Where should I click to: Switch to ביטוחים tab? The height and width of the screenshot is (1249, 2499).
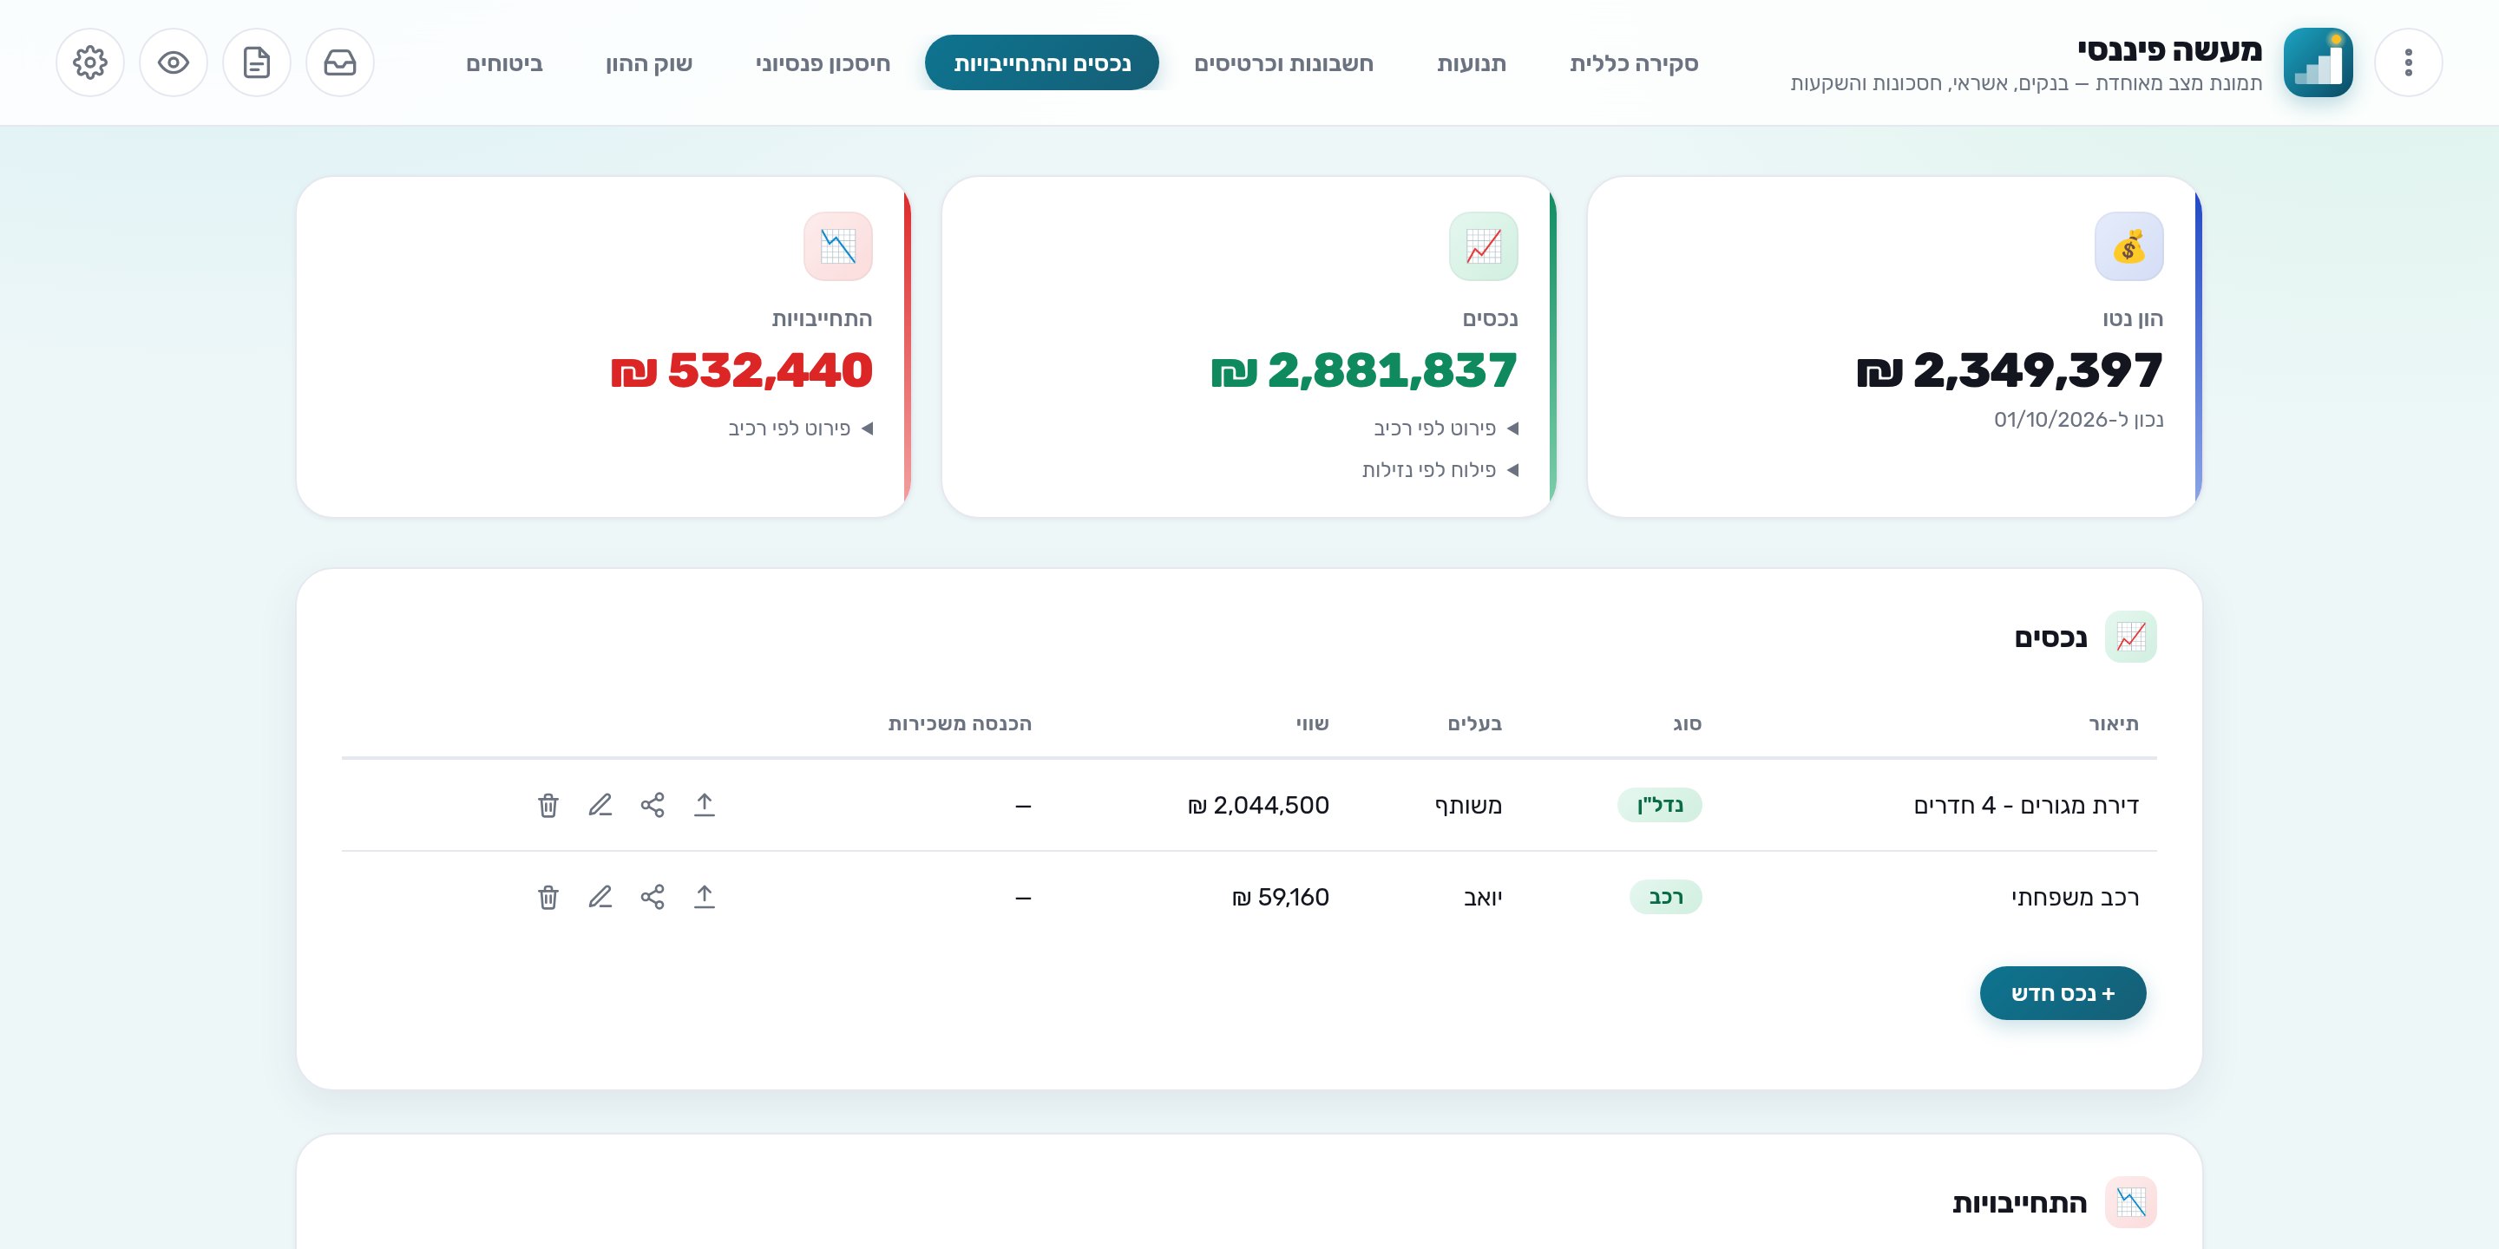pyautogui.click(x=504, y=63)
